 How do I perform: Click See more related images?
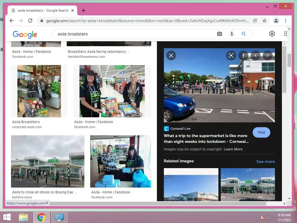tap(266, 161)
